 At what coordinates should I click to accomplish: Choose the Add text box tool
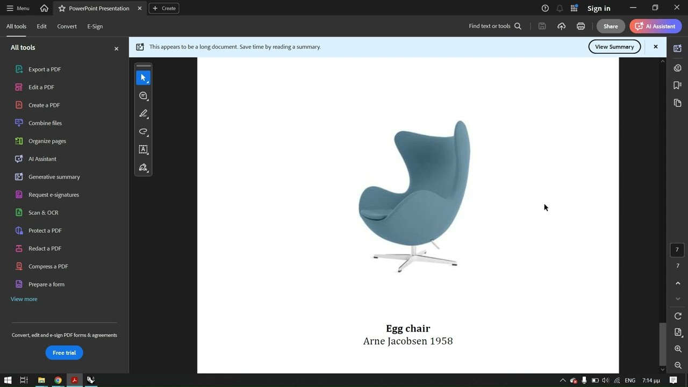(143, 149)
